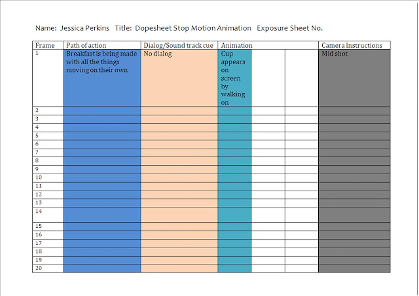The height and width of the screenshot is (296, 419).
Task: Select frame number 20 cell
Action: point(39,268)
